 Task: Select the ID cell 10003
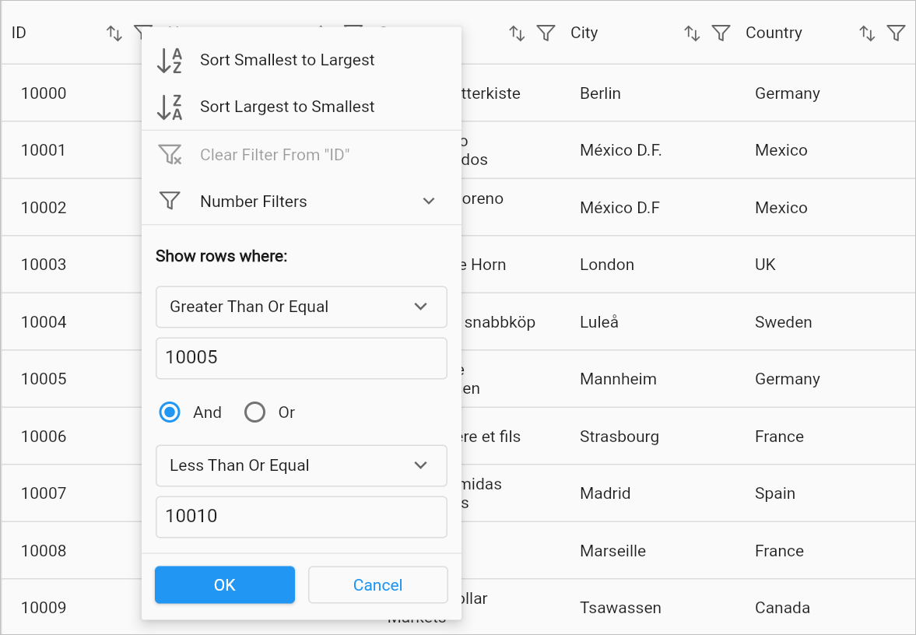pyautogui.click(x=44, y=265)
